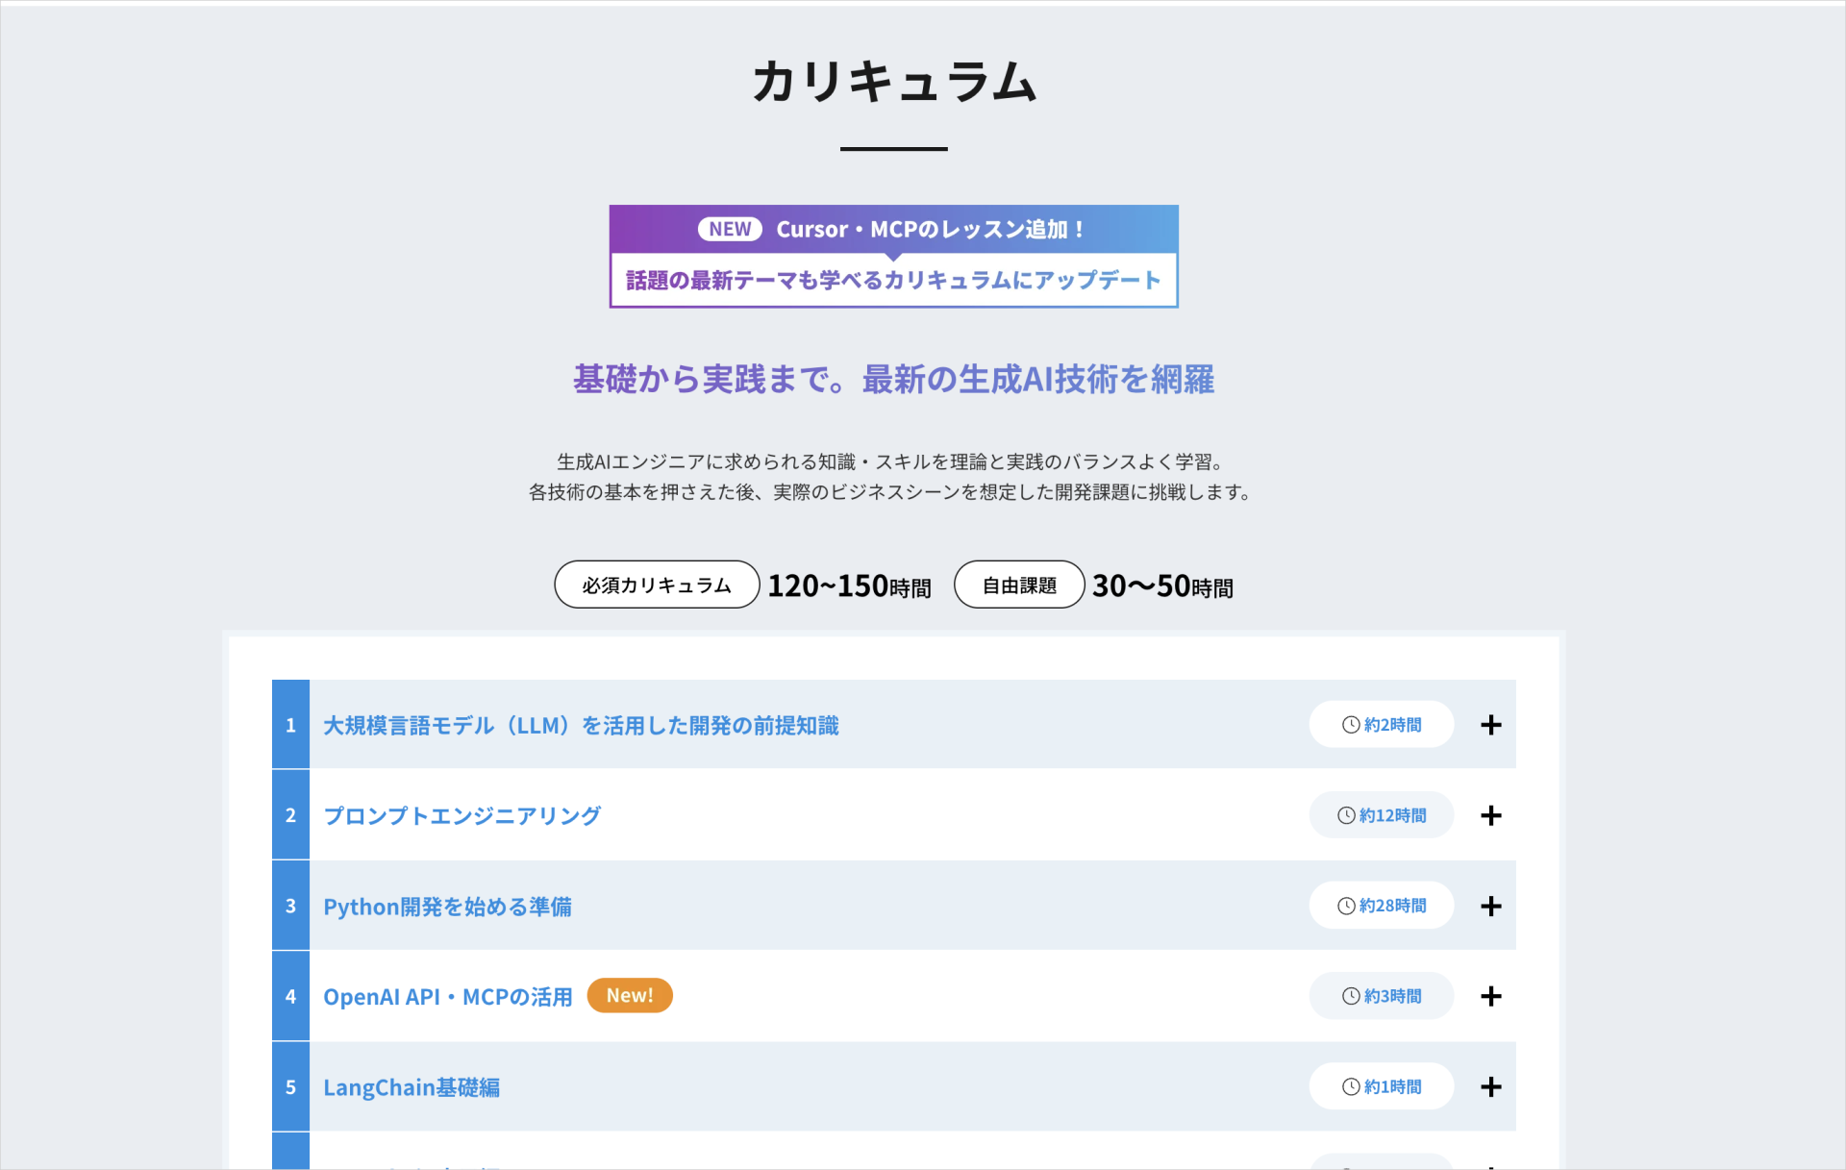This screenshot has height=1170, width=1846.
Task: Click the 30〜50時間 text
Action: click(x=1162, y=585)
